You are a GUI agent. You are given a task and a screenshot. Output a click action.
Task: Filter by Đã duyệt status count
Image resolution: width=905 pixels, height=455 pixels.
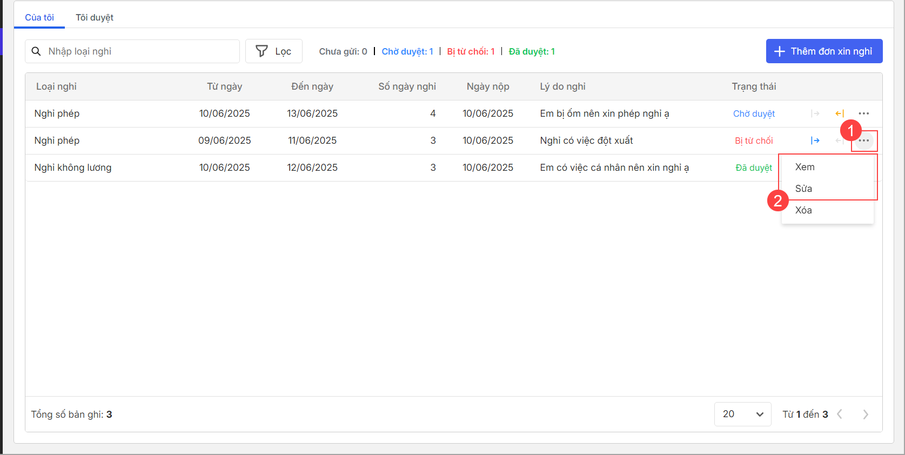tap(532, 51)
